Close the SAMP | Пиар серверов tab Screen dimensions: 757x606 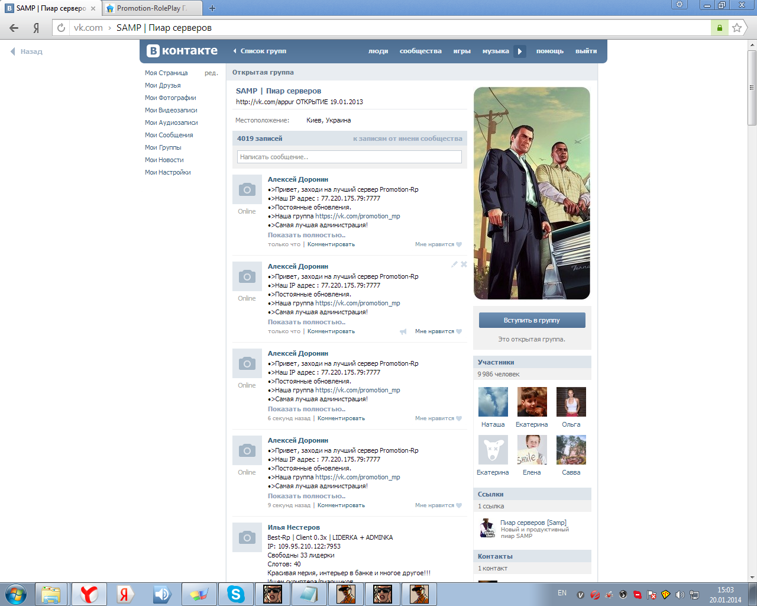(93, 8)
